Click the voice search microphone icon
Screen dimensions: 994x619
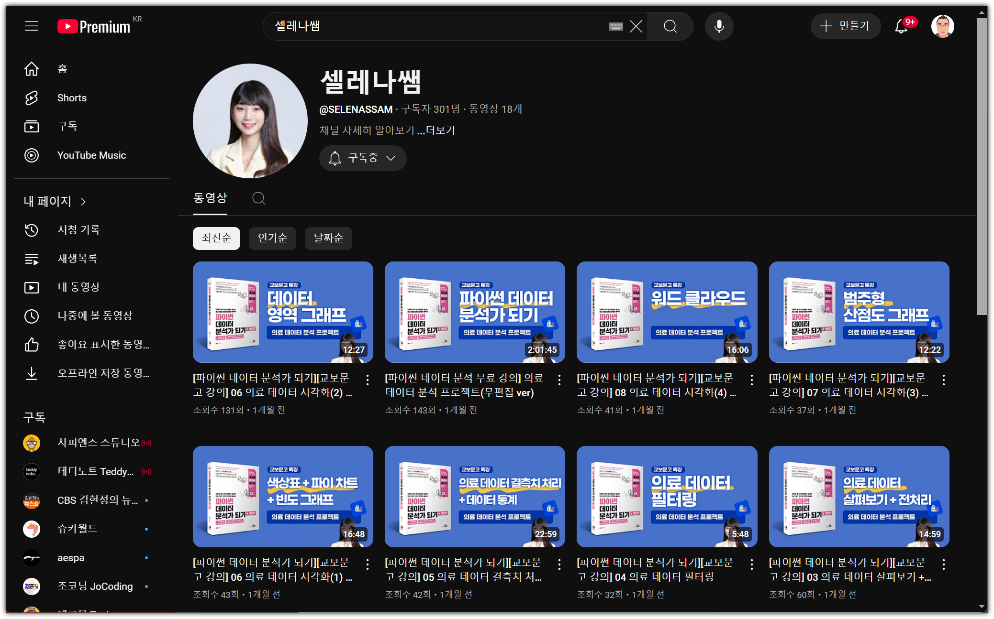pos(719,26)
